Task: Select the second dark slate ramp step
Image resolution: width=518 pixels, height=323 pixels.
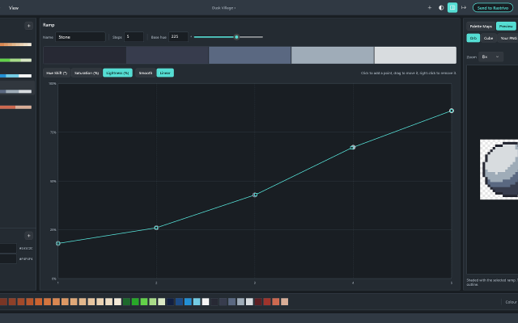Action: (x=168, y=55)
